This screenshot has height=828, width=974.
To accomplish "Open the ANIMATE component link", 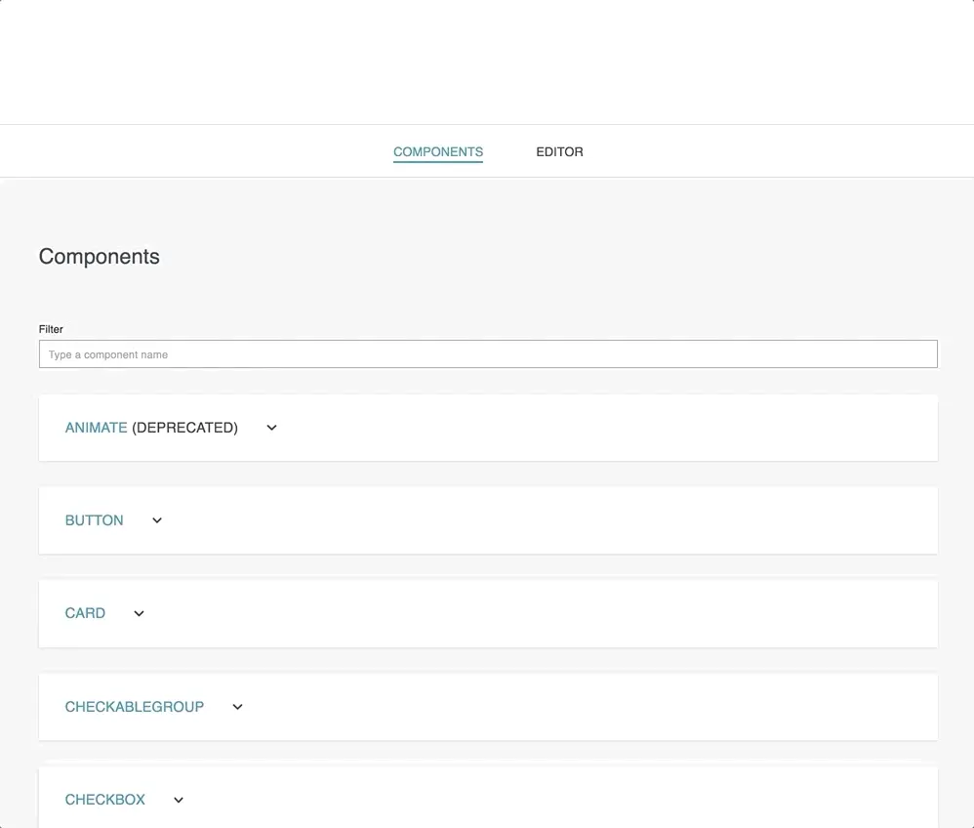I will tap(96, 428).
